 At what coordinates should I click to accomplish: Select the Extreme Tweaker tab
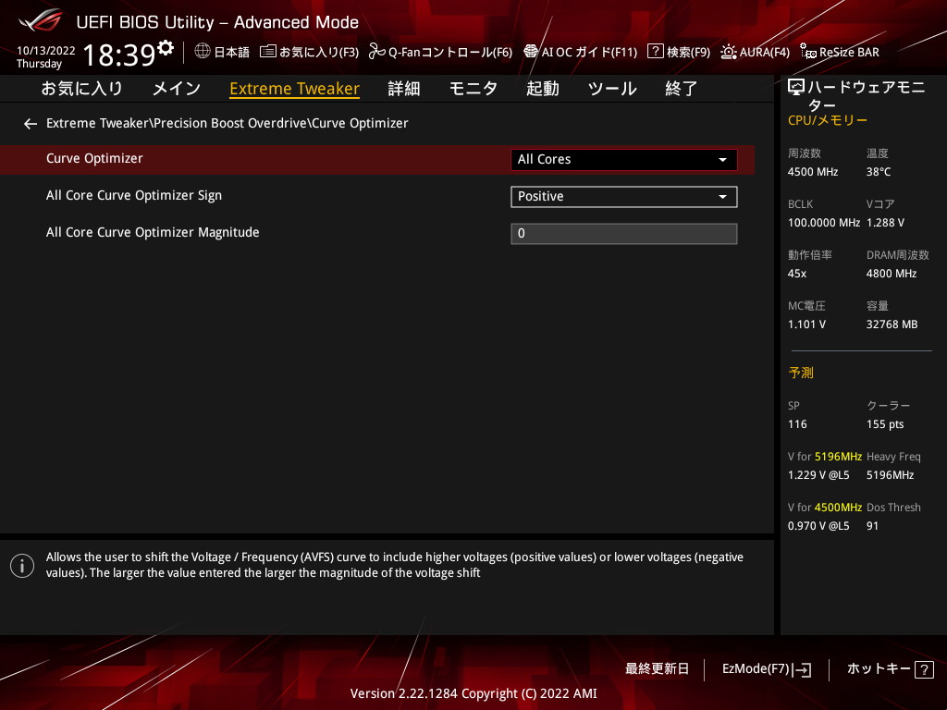tap(295, 89)
